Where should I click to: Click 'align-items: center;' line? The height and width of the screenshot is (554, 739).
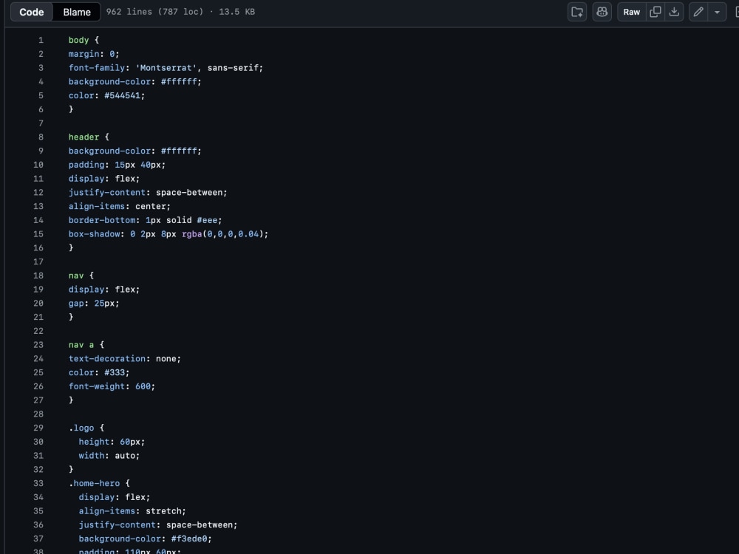click(119, 206)
